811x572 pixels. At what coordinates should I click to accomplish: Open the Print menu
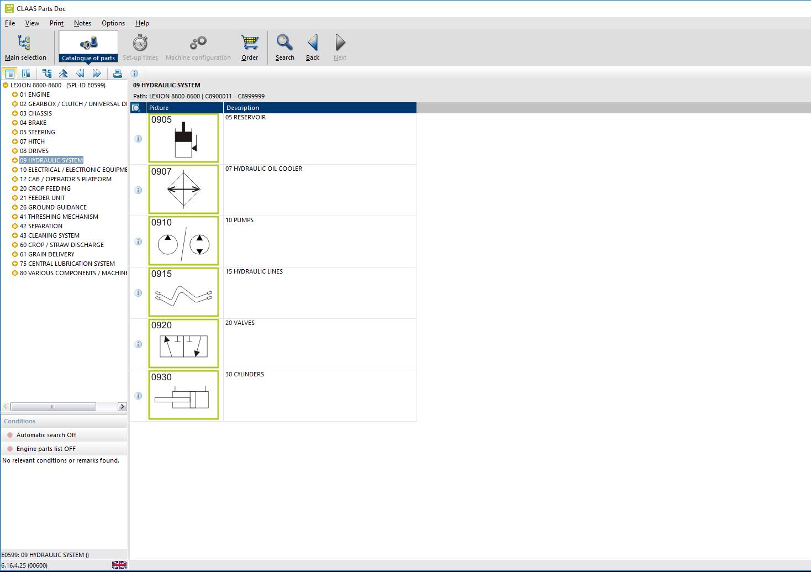[56, 23]
